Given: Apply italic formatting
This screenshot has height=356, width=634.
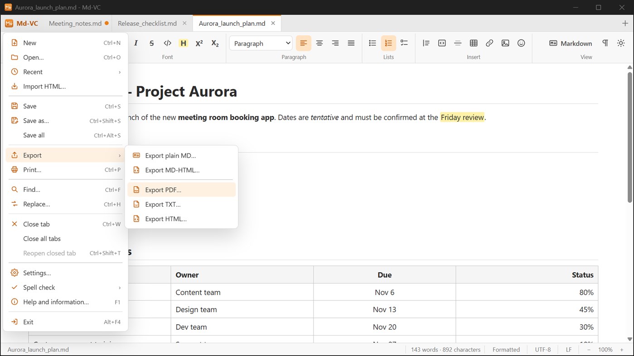Looking at the screenshot, I should pos(136,43).
